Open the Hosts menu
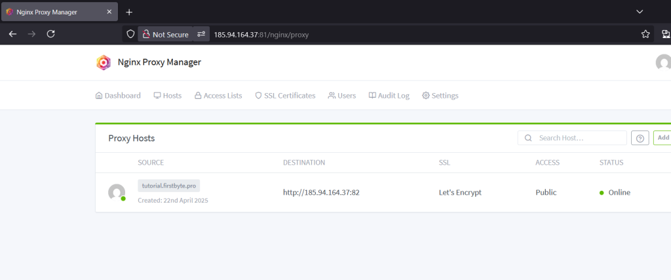The height and width of the screenshot is (280, 671). pyautogui.click(x=168, y=96)
